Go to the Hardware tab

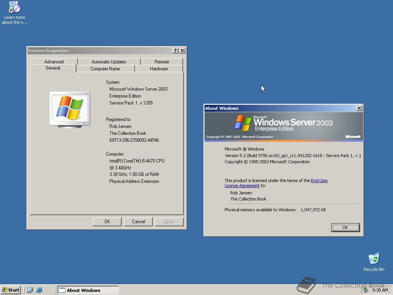coord(159,69)
